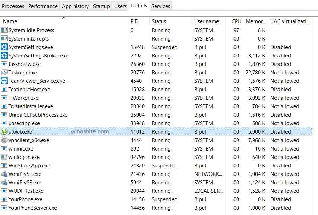Click the utweb.exe uTorrent icon
This screenshot has width=318, height=215.
[x=4, y=132]
